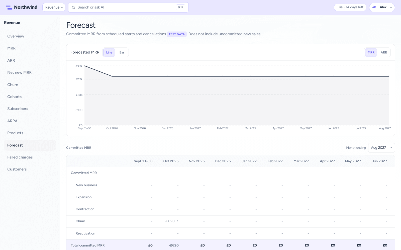This screenshot has width=401, height=250.
Task: Click the New business row label
Action: tap(86, 185)
